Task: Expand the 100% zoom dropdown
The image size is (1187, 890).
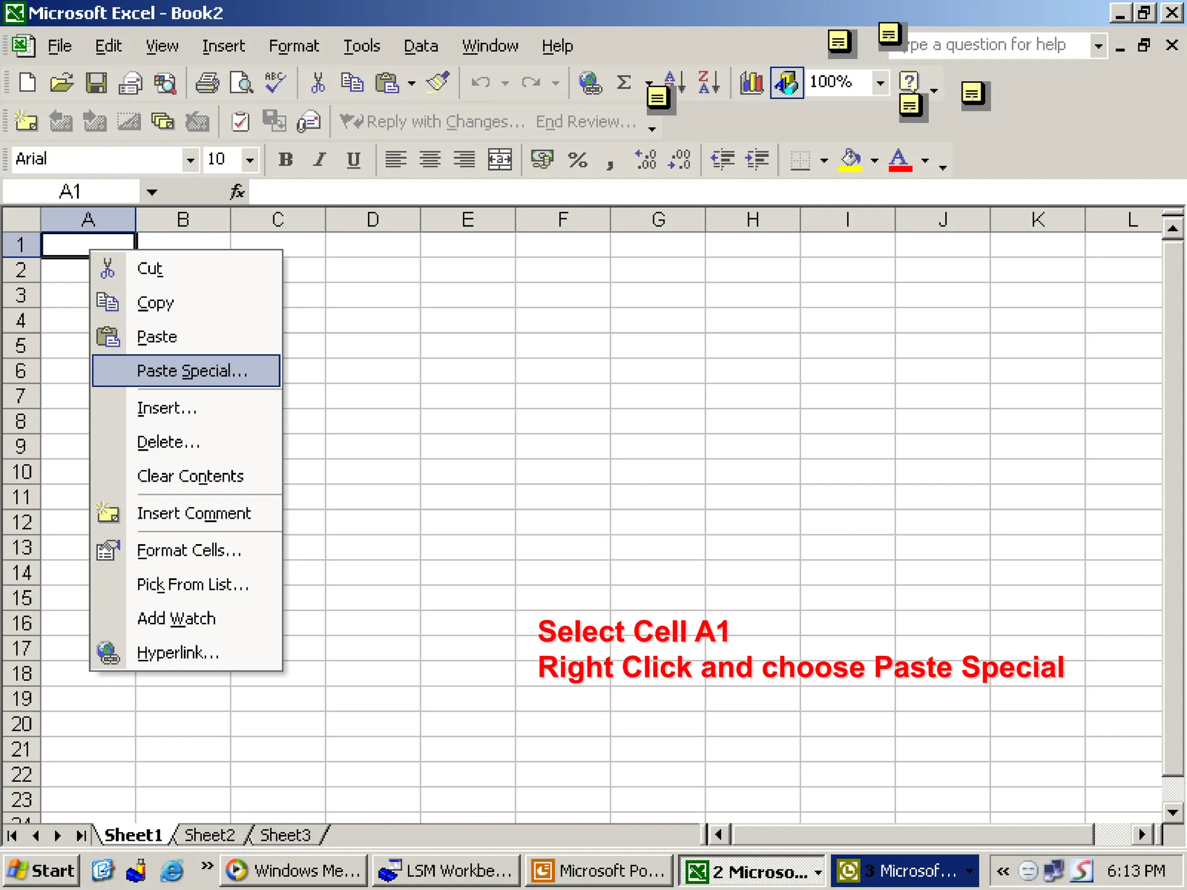Action: (x=880, y=83)
